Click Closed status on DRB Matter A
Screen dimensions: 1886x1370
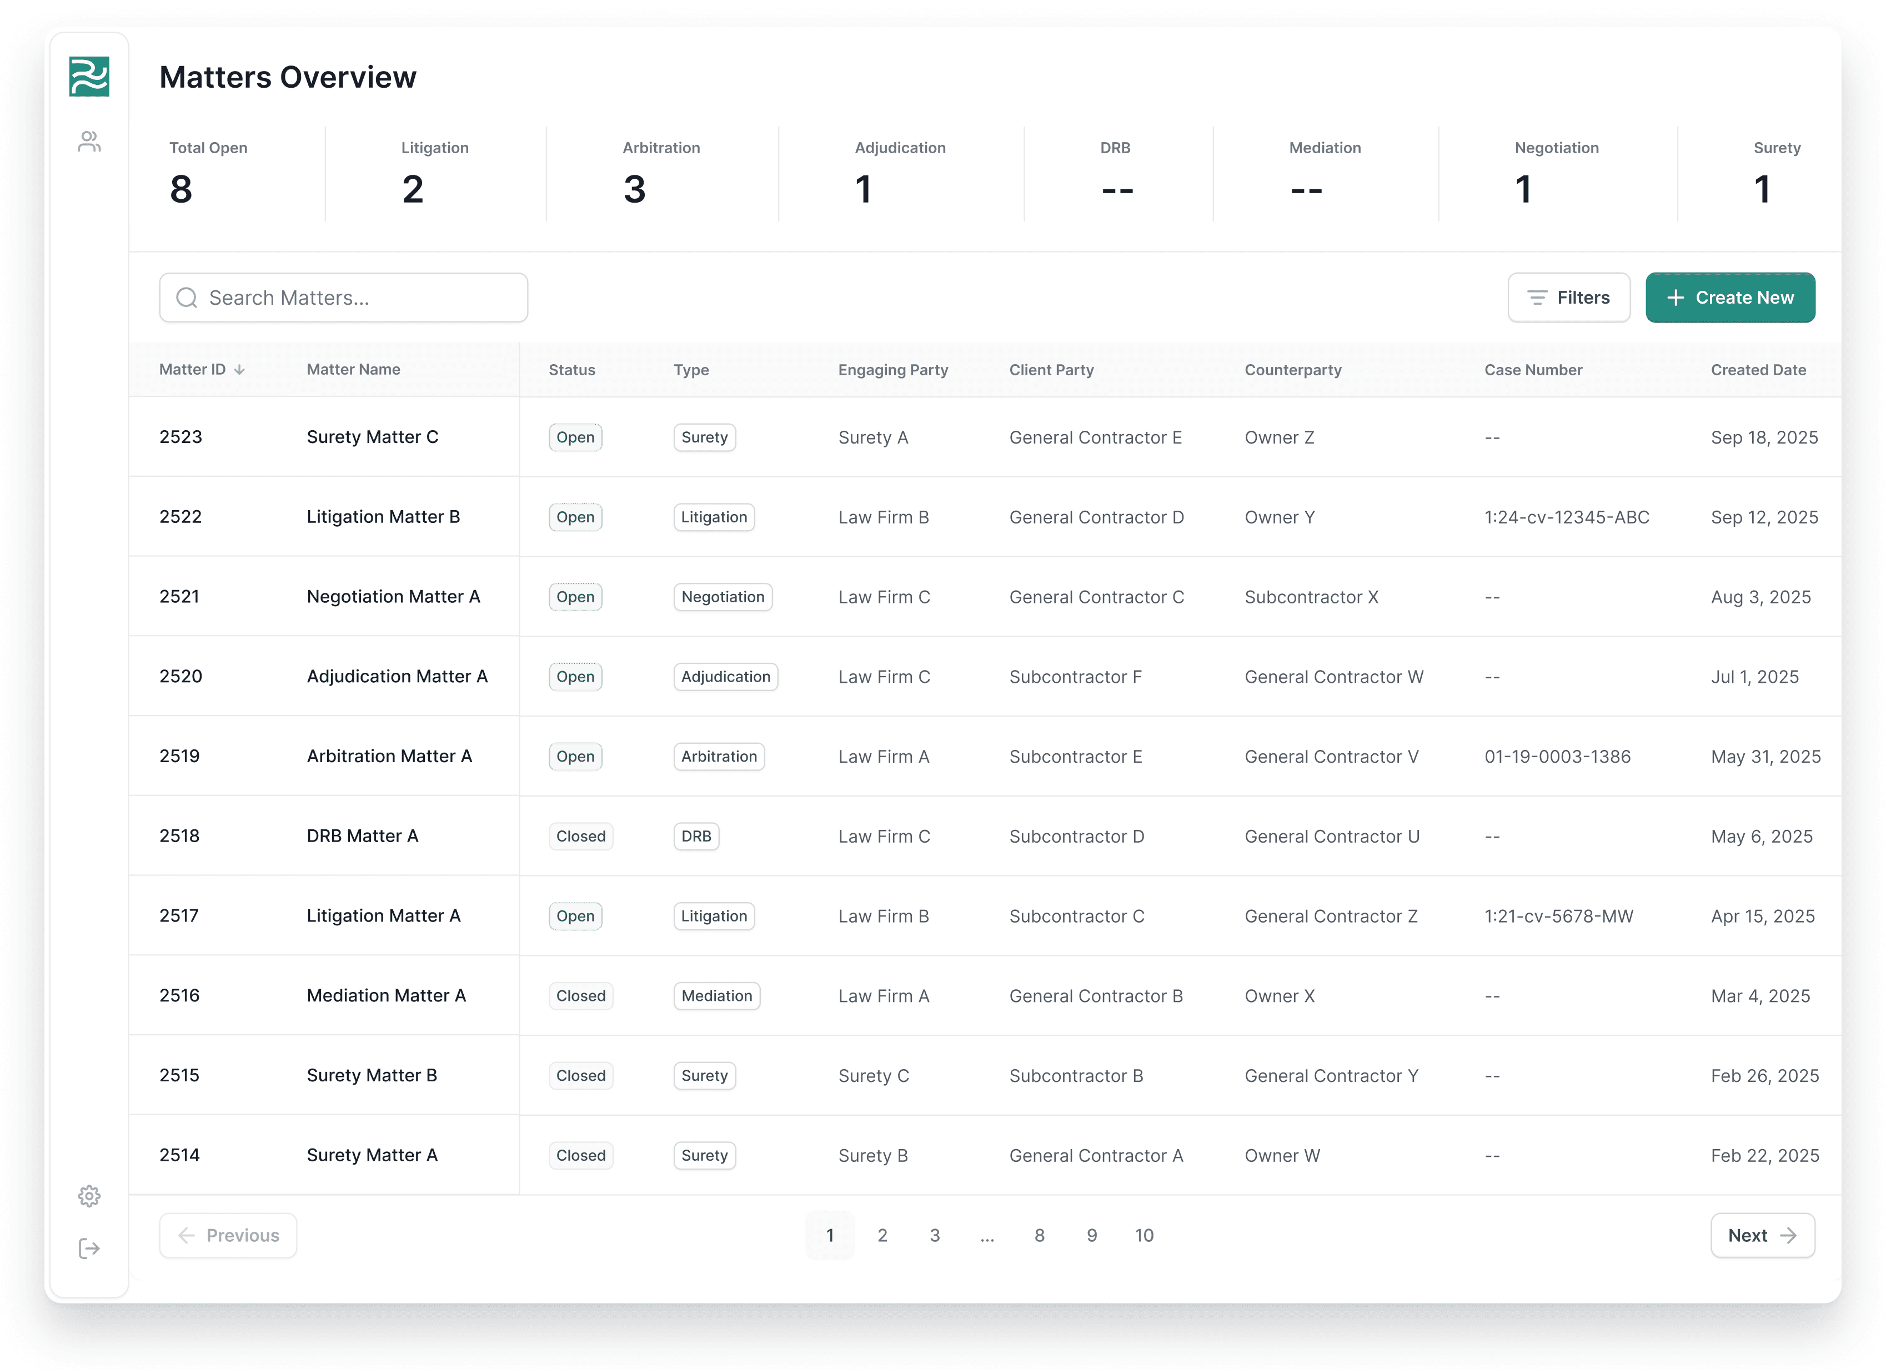pos(580,837)
